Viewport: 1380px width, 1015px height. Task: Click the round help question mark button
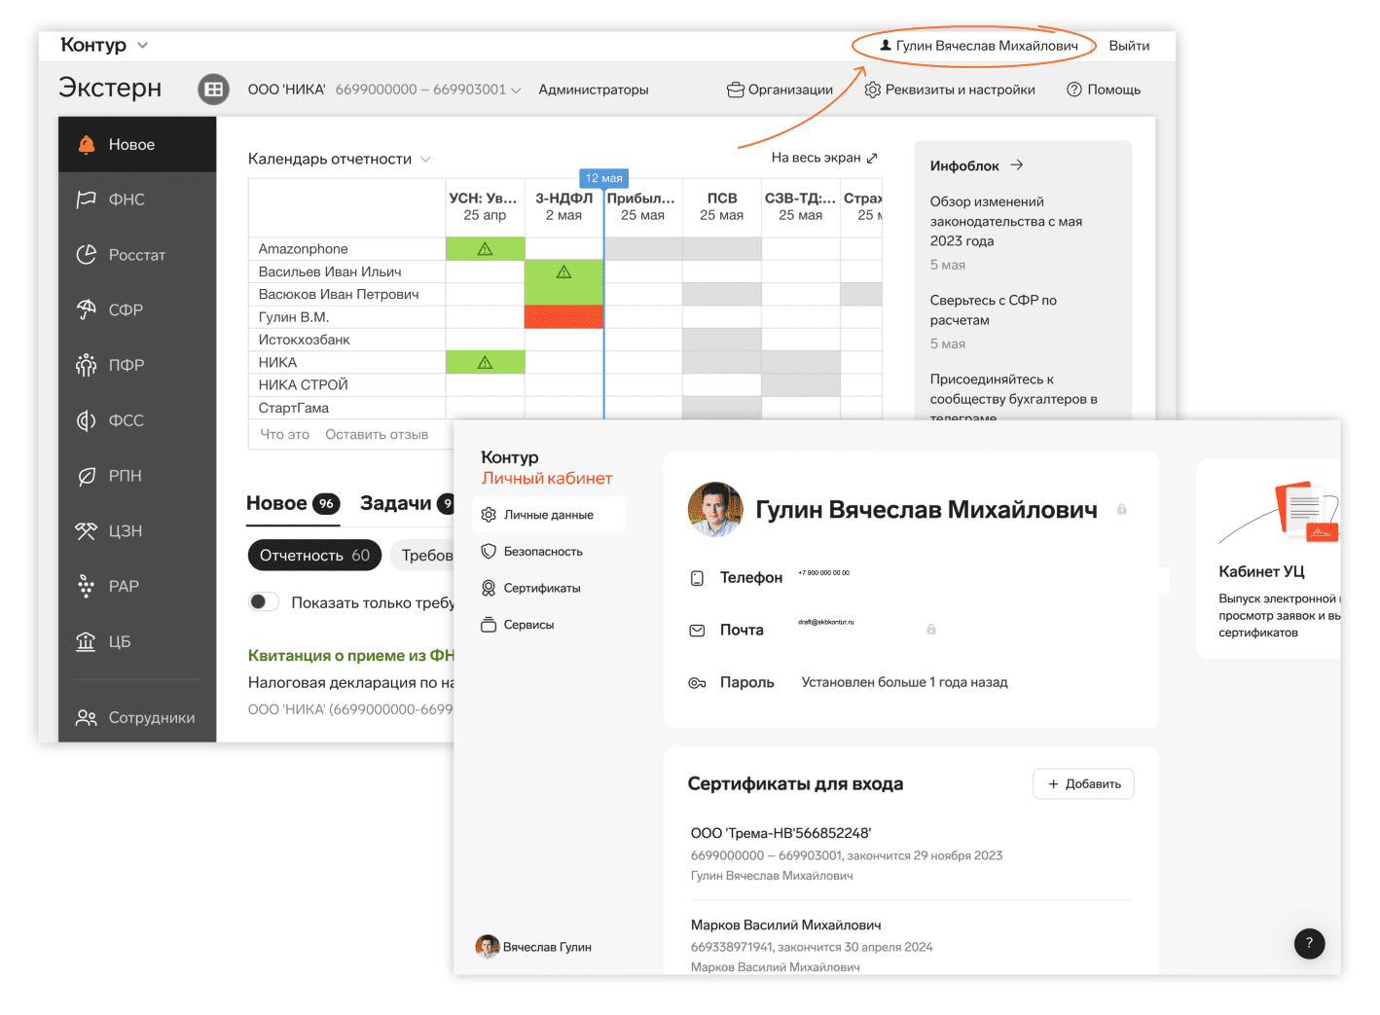point(1309,943)
